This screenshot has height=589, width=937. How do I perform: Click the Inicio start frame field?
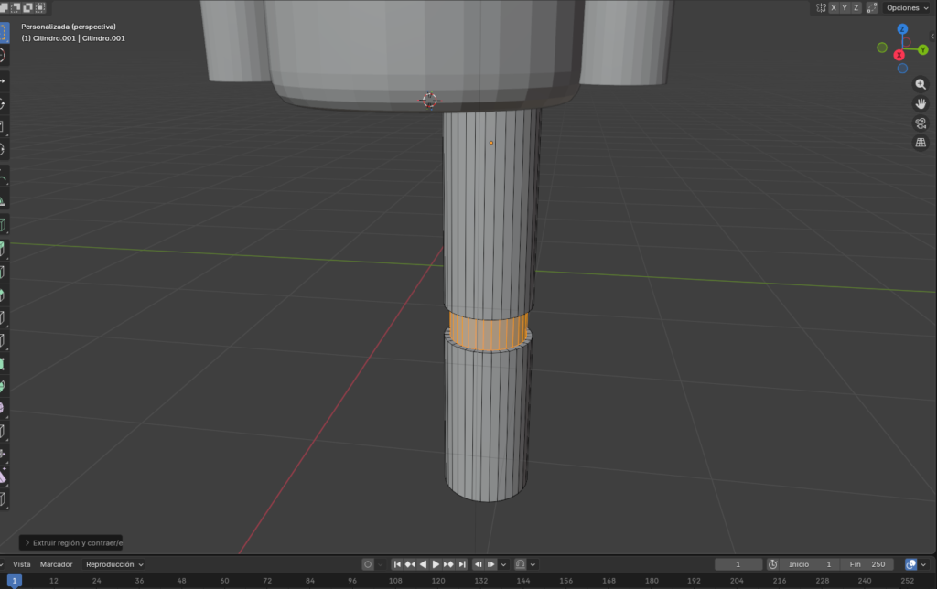click(809, 564)
